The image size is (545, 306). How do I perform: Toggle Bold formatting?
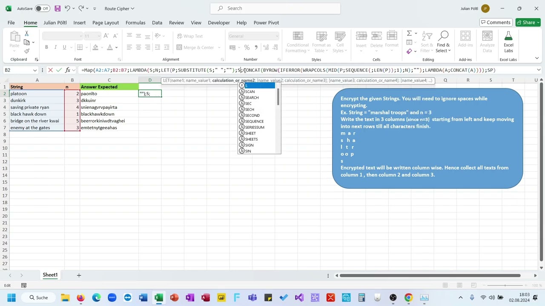[46, 47]
